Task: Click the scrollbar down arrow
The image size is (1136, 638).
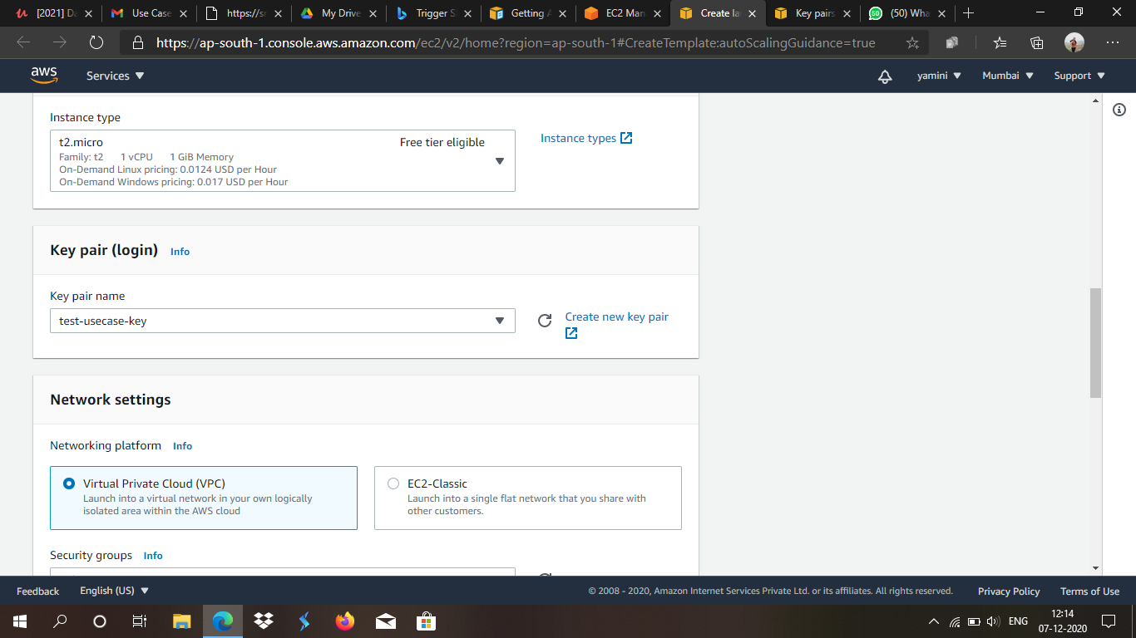Action: click(x=1096, y=568)
